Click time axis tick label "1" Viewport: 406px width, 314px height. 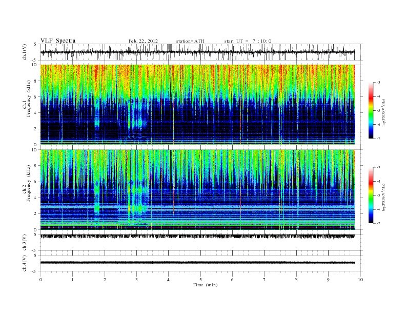(72, 280)
